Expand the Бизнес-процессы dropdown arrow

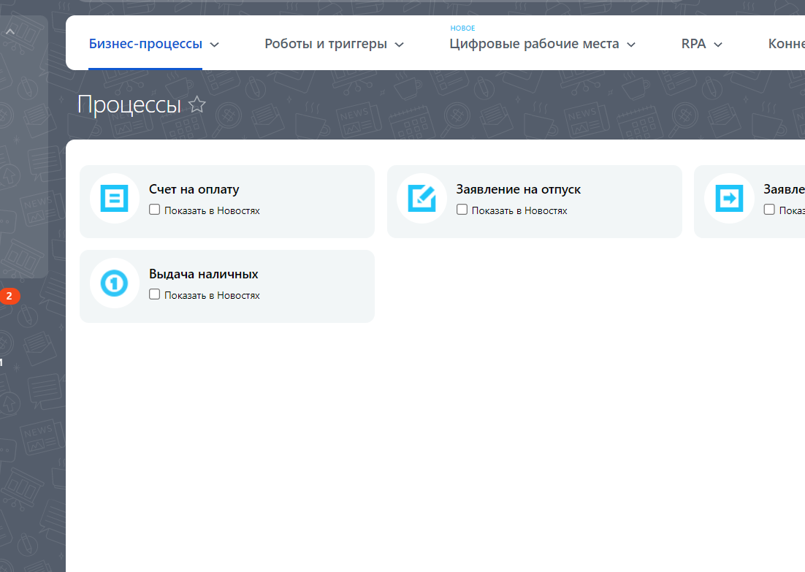pos(215,45)
